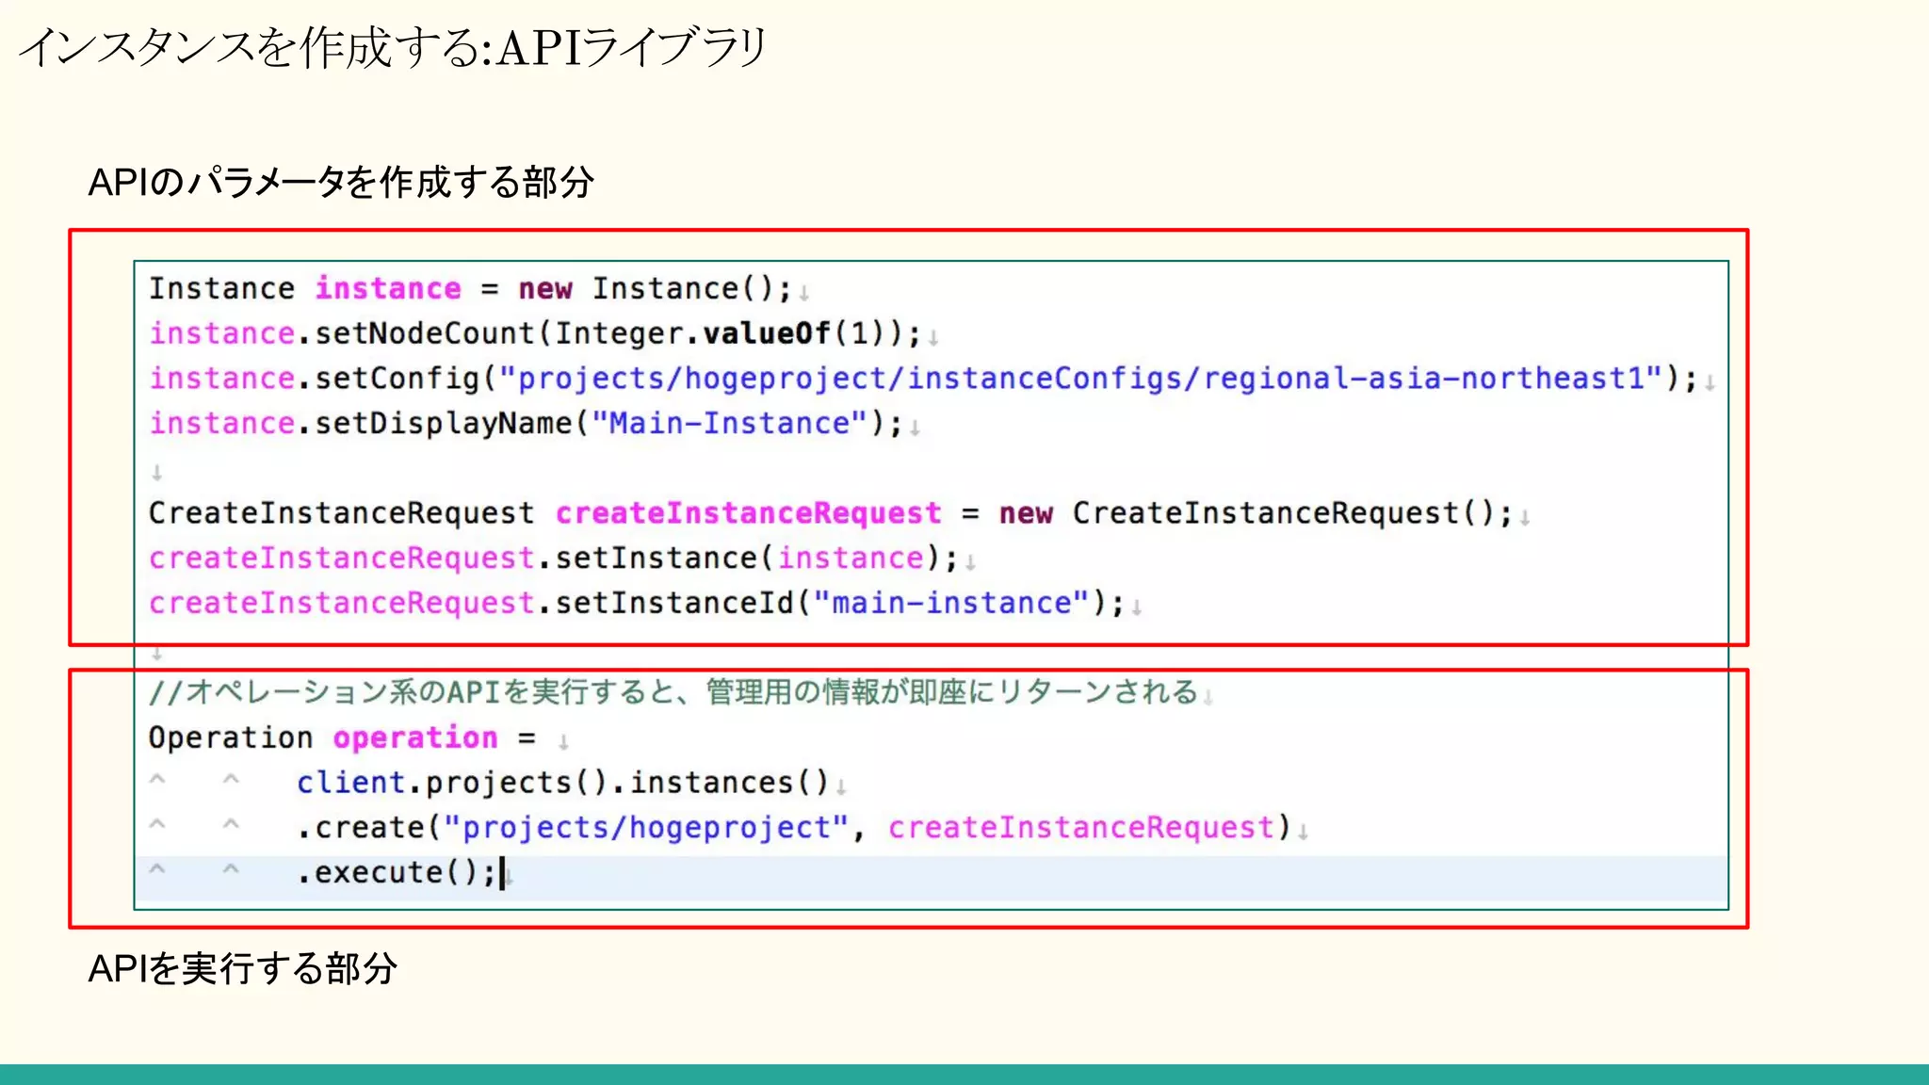Click the caption APIを実行する部分

(243, 968)
